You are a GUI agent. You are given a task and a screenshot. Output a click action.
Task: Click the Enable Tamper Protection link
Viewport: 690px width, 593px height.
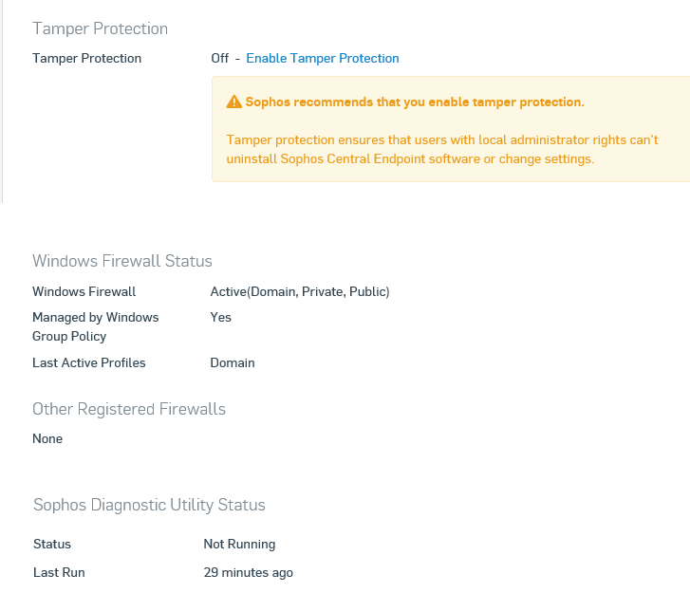coord(322,58)
